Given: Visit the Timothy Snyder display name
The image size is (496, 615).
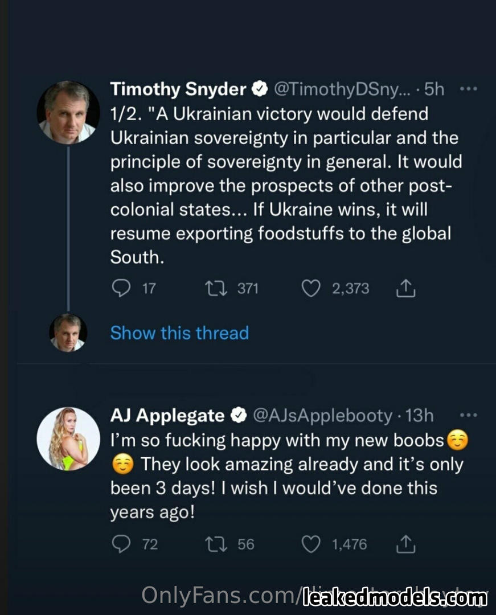Looking at the screenshot, I should pyautogui.click(x=178, y=89).
